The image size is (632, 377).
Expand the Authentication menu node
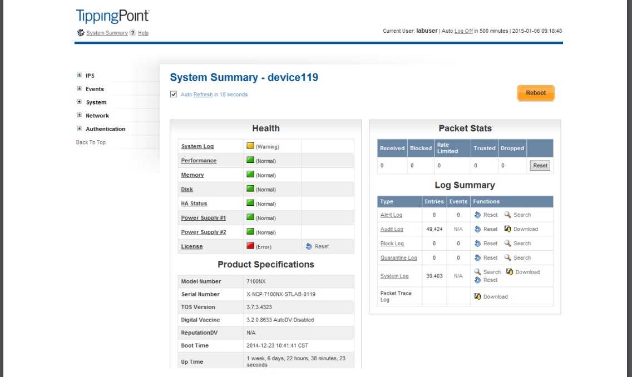pyautogui.click(x=79, y=128)
